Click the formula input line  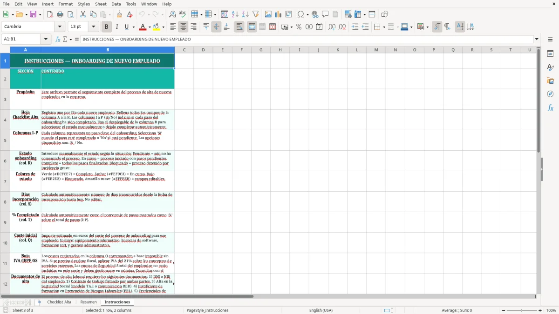[x=307, y=39]
